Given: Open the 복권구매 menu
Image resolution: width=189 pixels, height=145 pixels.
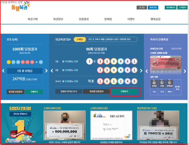Looking at the screenshot, I should click(x=33, y=19).
